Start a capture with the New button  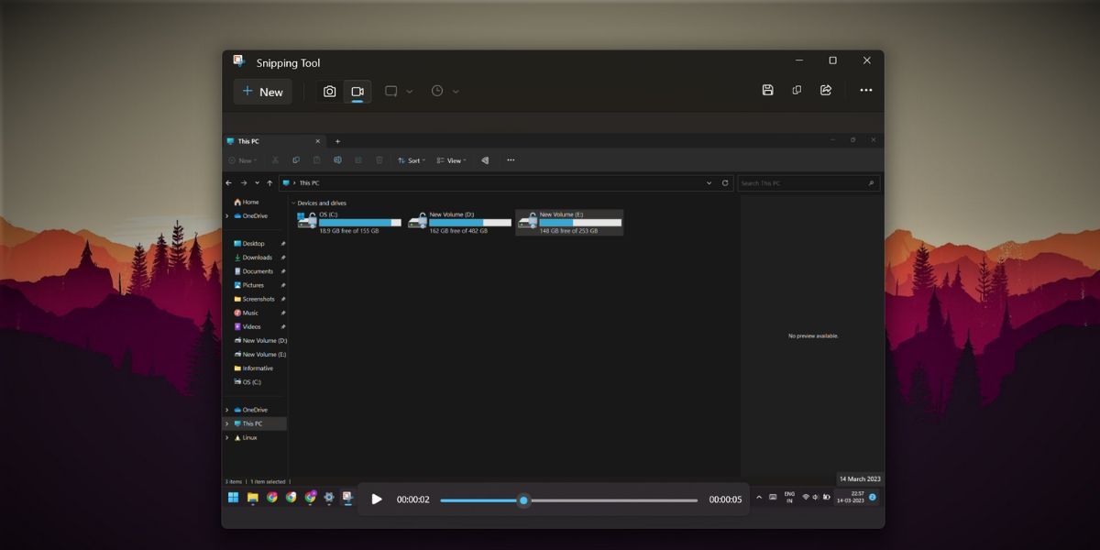(x=263, y=91)
